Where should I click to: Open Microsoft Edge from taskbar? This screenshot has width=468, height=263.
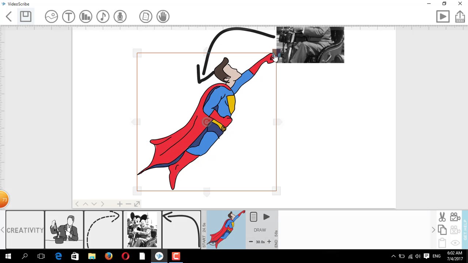(x=58, y=256)
